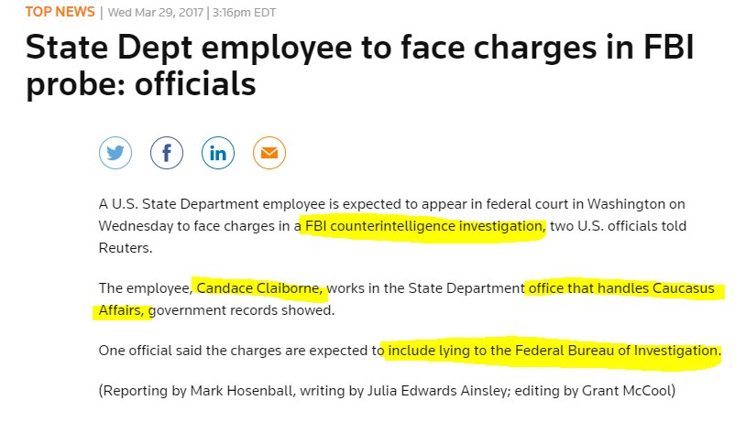
Task: Click highlighted "FBI counterintelligence investigation" text
Action: coord(424,226)
